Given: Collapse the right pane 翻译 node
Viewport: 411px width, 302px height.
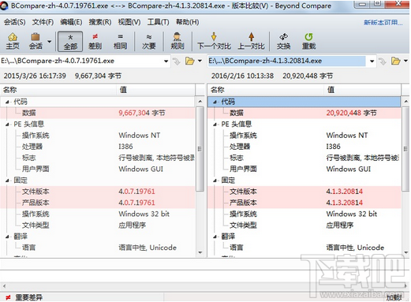Looking at the screenshot, I should 215,237.
